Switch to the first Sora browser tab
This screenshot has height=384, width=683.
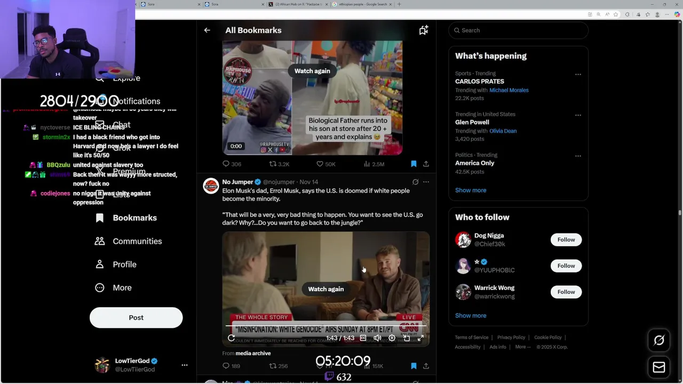171,4
